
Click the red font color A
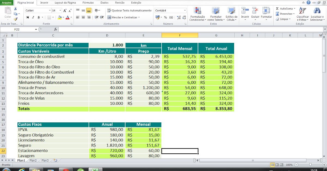coord(67,17)
